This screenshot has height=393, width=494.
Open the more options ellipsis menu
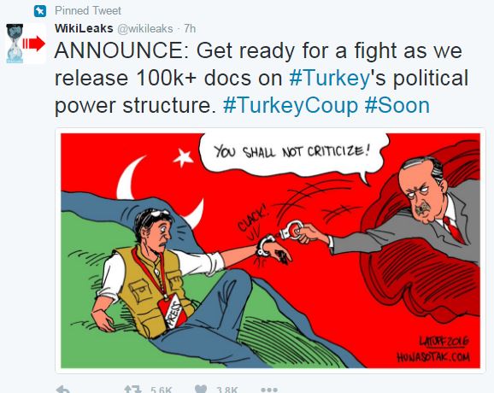(269, 390)
